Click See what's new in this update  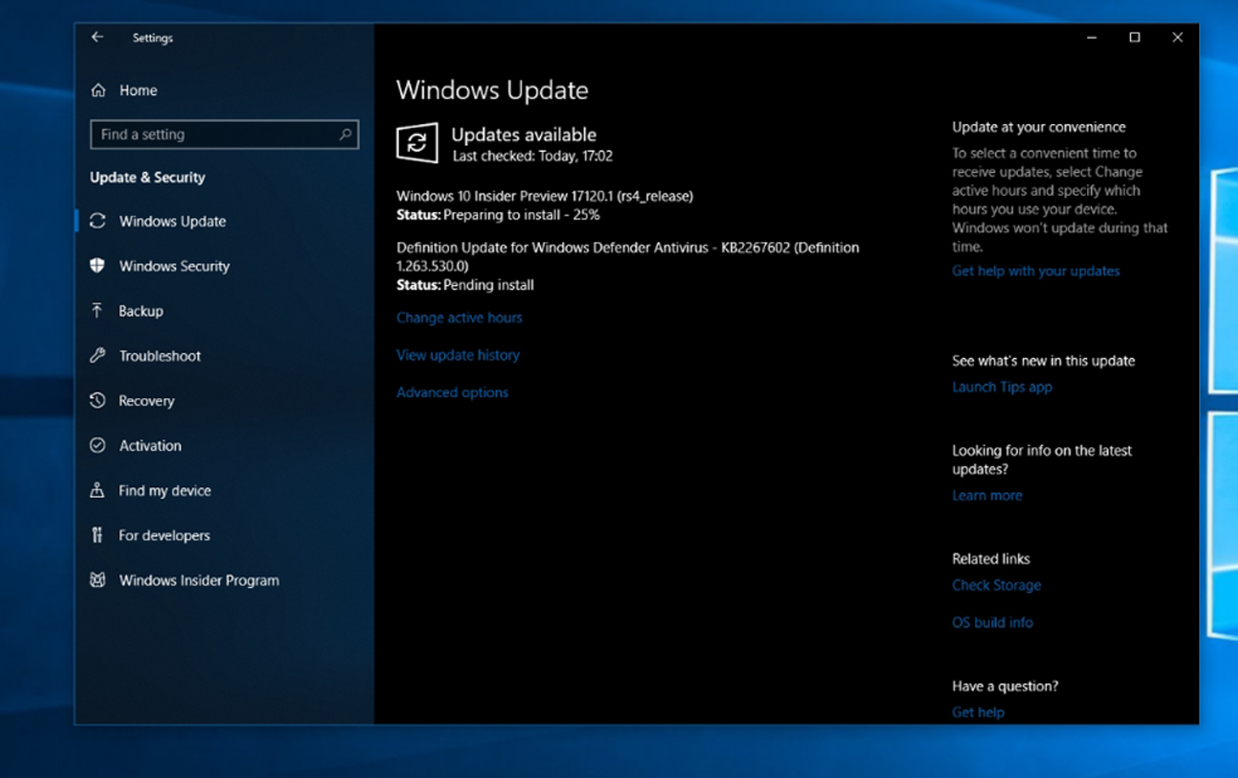click(x=1044, y=361)
